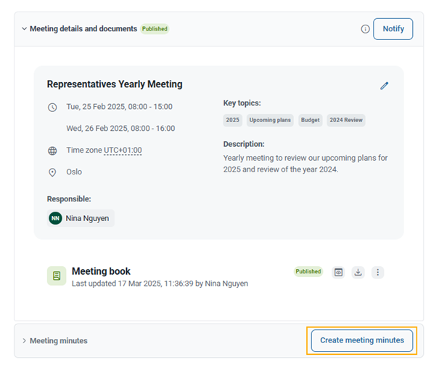This screenshot has width=439, height=373.
Task: Click the Oslo location text
Action: 74,172
